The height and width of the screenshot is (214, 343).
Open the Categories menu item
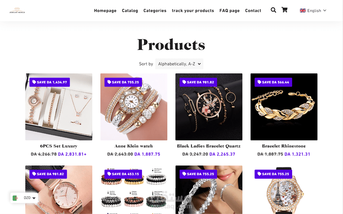(x=155, y=11)
